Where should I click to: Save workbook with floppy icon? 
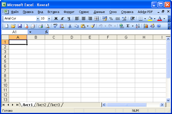click(x=20, y=26)
